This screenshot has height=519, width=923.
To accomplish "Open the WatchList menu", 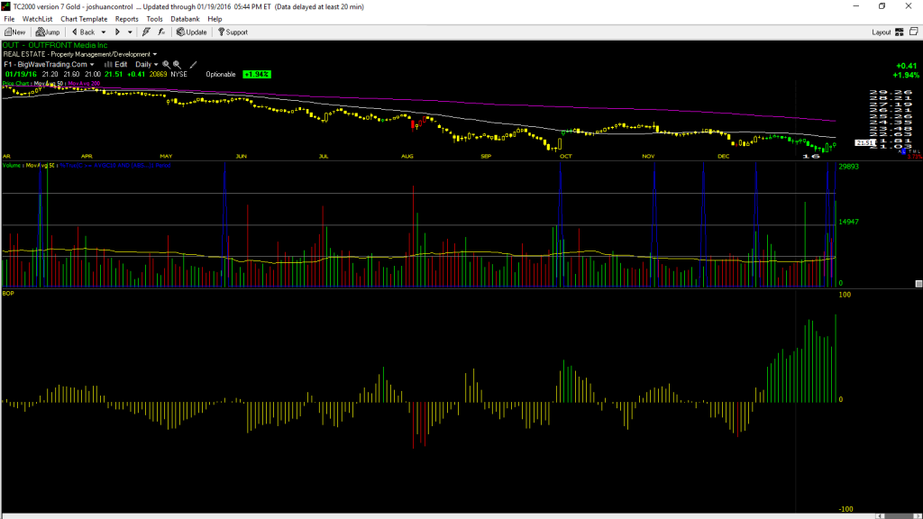I will pyautogui.click(x=37, y=19).
